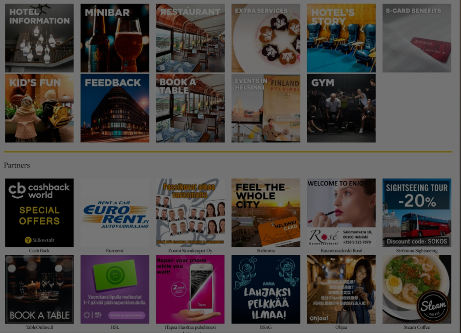Open the Gym tile
The width and height of the screenshot is (461, 333).
coord(341,108)
